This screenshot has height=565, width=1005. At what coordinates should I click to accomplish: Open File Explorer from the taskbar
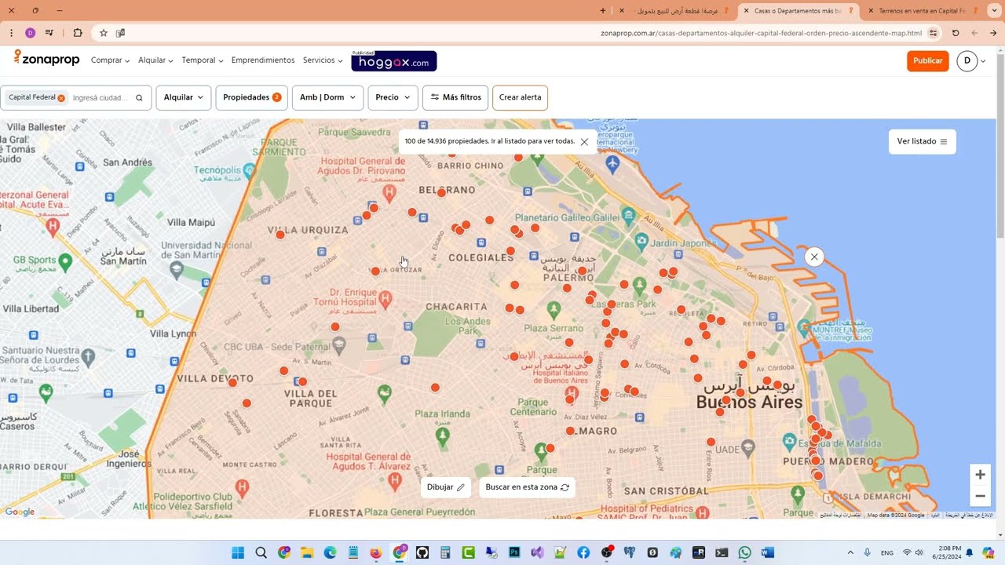(x=307, y=552)
